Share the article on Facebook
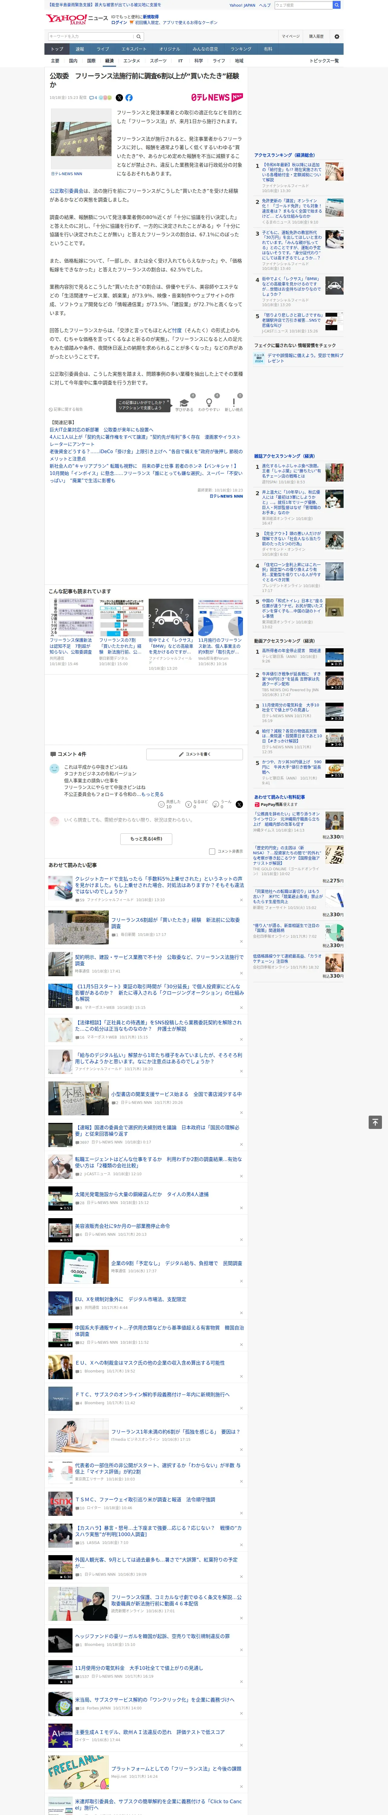388x1815 pixels. coord(129,98)
